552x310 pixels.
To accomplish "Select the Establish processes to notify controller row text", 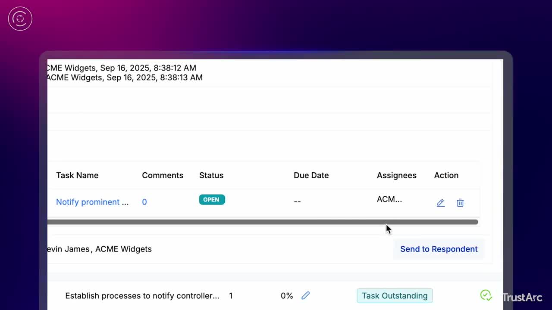I will [142, 296].
